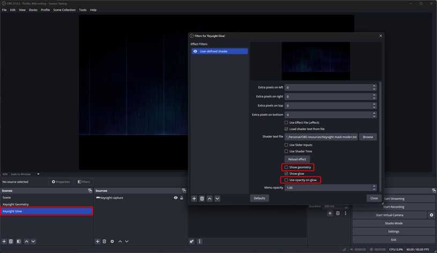The width and height of the screenshot is (437, 253).
Task: Hide the User-defined shader filter via eye
Action: click(x=195, y=51)
